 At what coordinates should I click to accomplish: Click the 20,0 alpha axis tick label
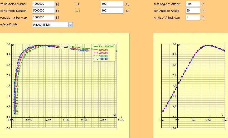[x=208, y=120]
